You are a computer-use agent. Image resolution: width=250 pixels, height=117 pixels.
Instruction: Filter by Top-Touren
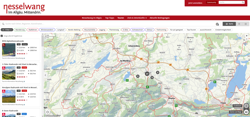(191, 30)
